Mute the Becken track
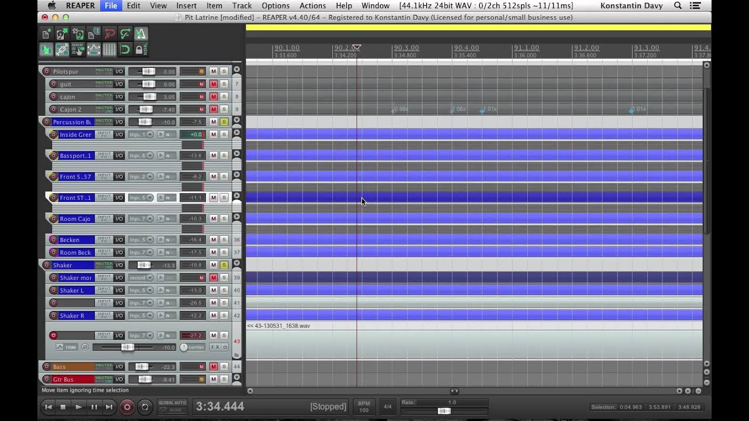This screenshot has width=749, height=421. pyautogui.click(x=214, y=240)
